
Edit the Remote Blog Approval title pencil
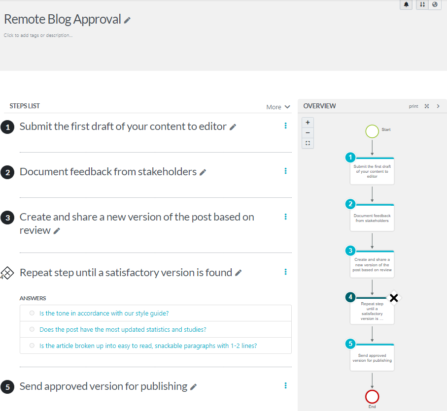pos(127,20)
